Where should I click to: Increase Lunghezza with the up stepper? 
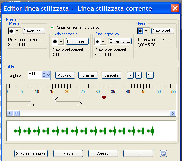44,73
